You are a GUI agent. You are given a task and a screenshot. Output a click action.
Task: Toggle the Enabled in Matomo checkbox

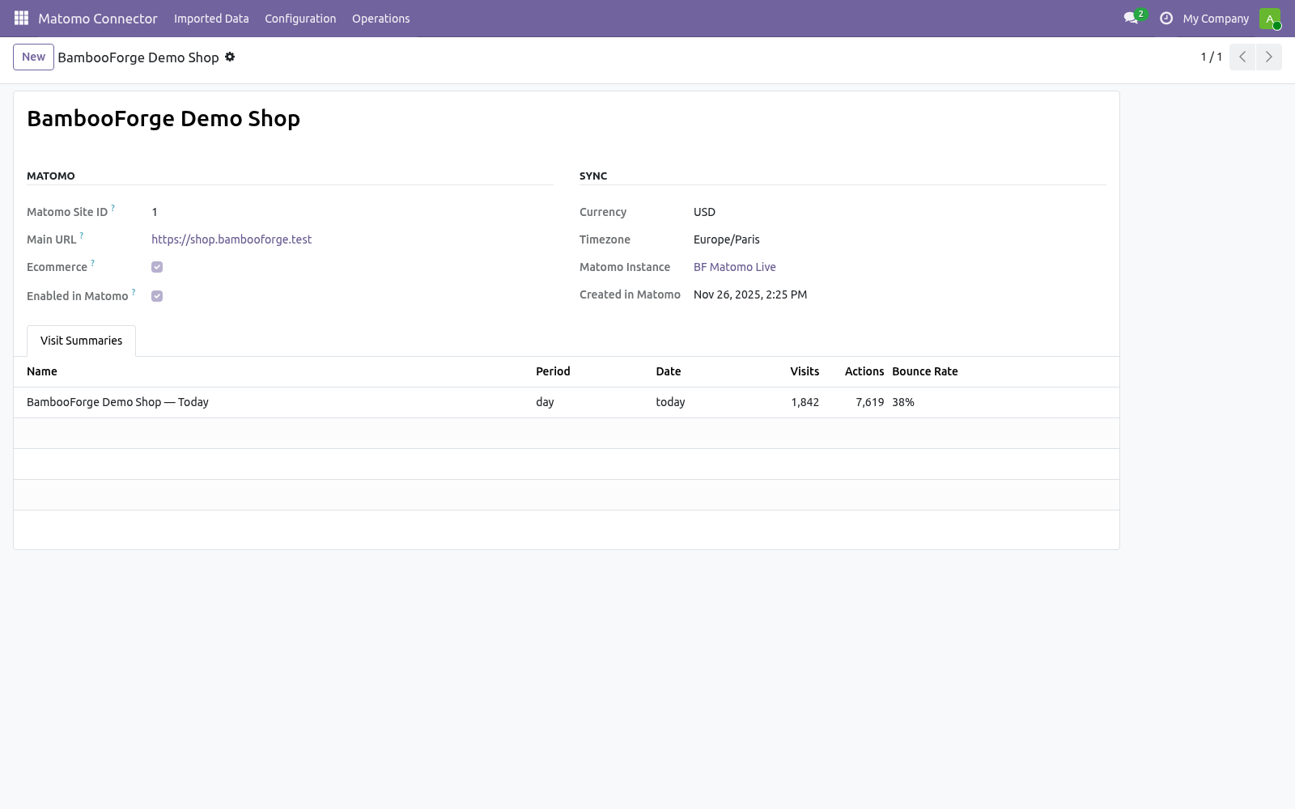pyautogui.click(x=157, y=296)
